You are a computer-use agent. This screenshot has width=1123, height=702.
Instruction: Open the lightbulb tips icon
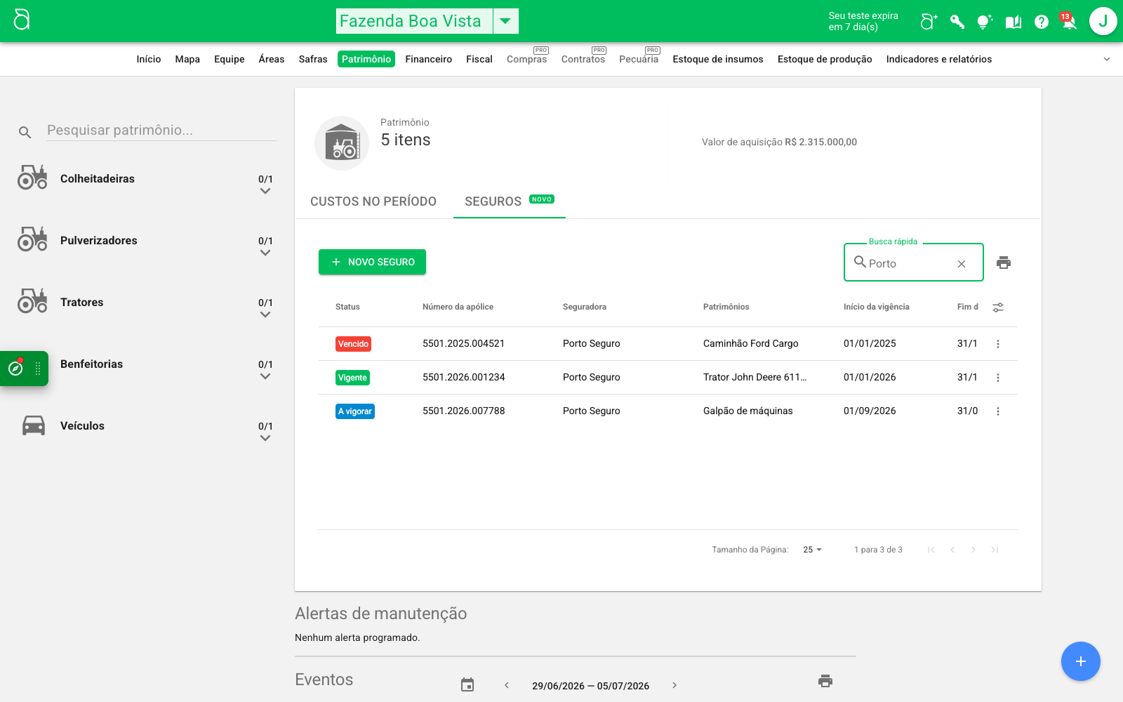coord(985,22)
